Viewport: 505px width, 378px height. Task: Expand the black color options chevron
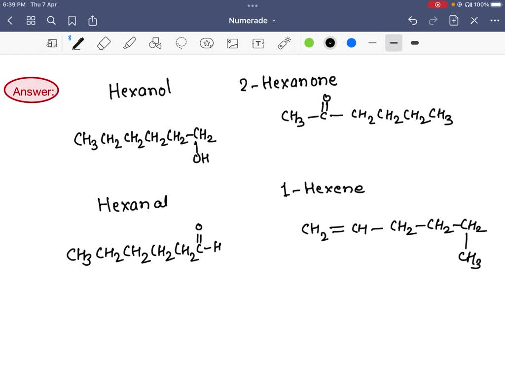(330, 43)
